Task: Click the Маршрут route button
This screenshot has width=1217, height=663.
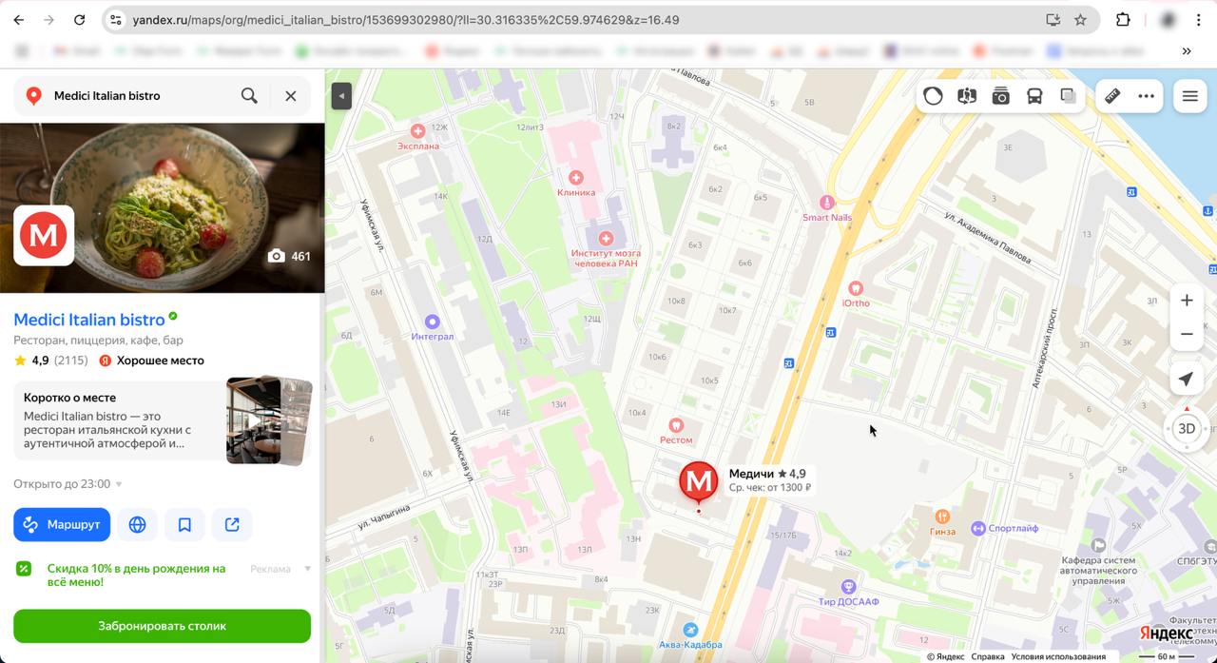Action: point(62,524)
